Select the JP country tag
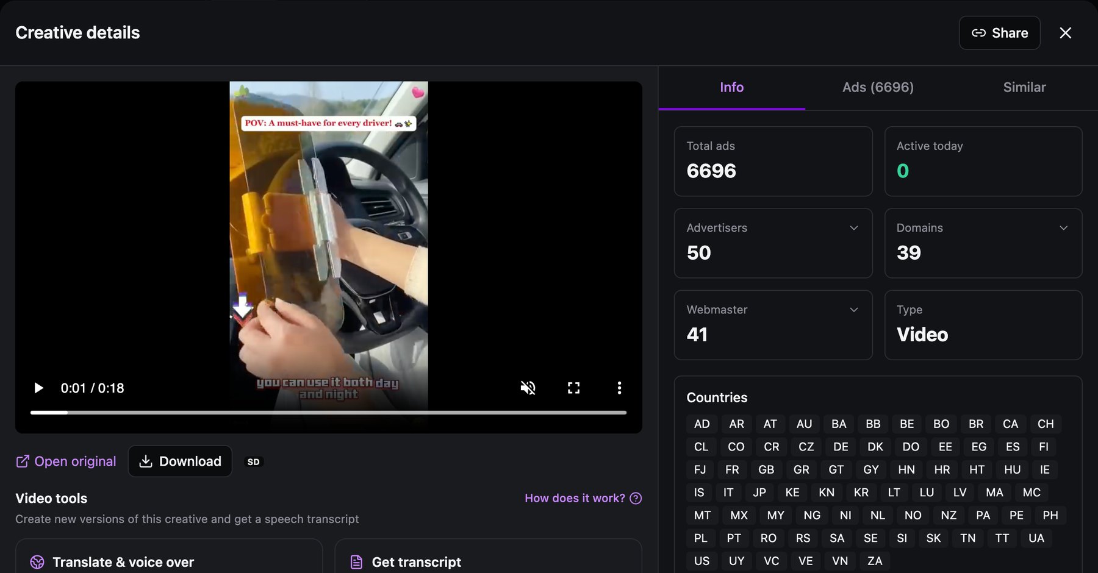1098x573 pixels. pyautogui.click(x=759, y=493)
